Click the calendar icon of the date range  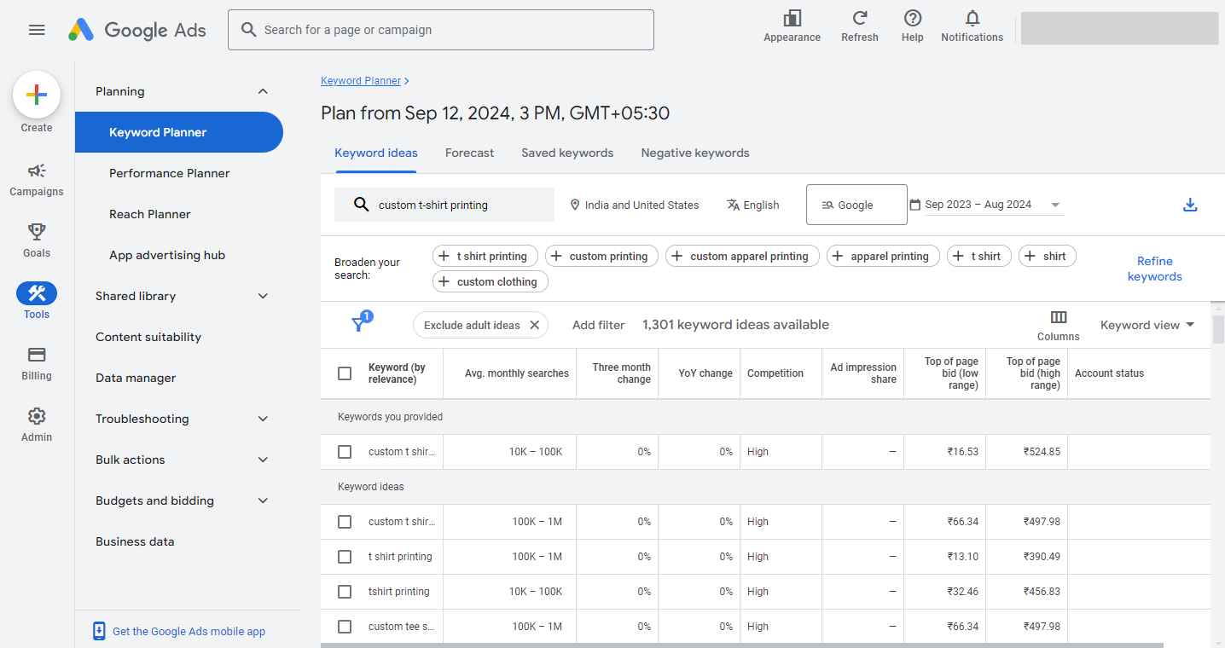pyautogui.click(x=915, y=205)
